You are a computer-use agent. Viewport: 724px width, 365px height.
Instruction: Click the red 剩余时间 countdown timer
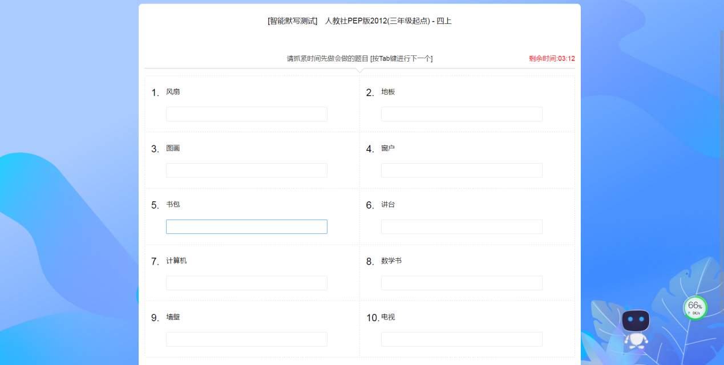click(x=551, y=59)
